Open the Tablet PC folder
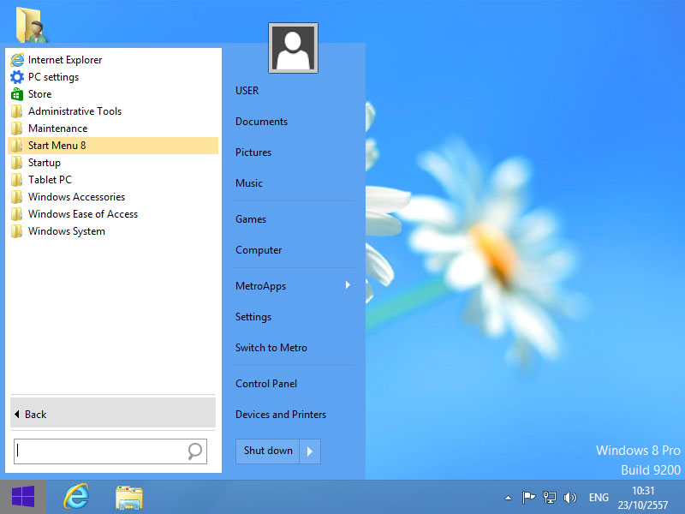 pos(113,180)
